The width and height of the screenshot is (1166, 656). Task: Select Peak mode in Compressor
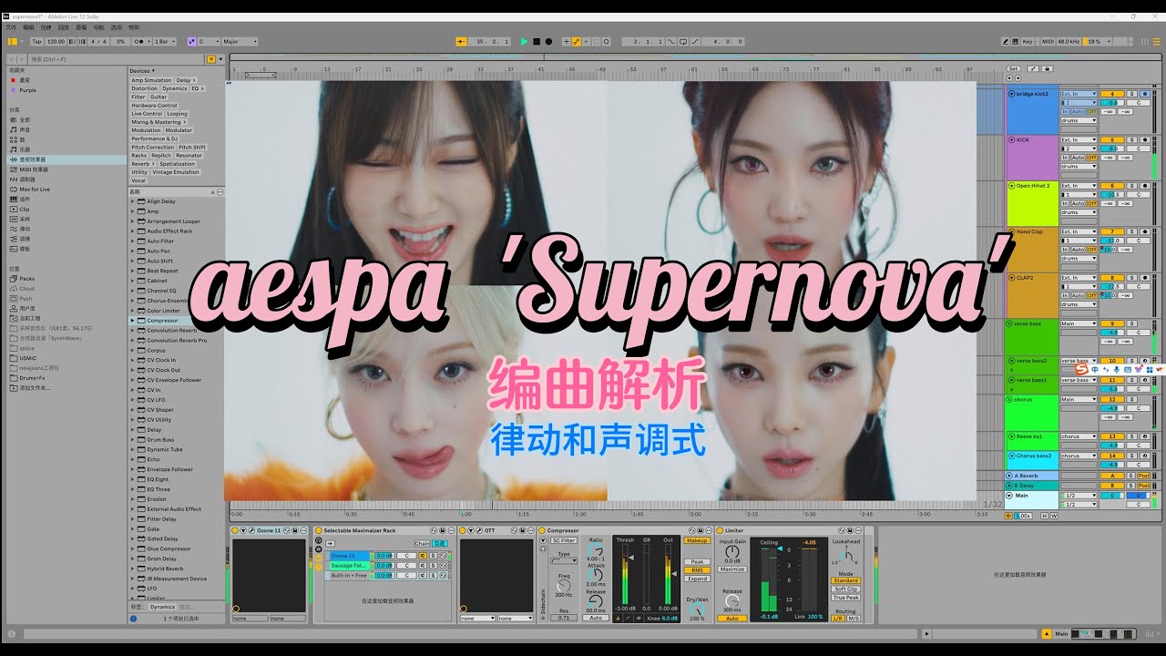(x=698, y=562)
